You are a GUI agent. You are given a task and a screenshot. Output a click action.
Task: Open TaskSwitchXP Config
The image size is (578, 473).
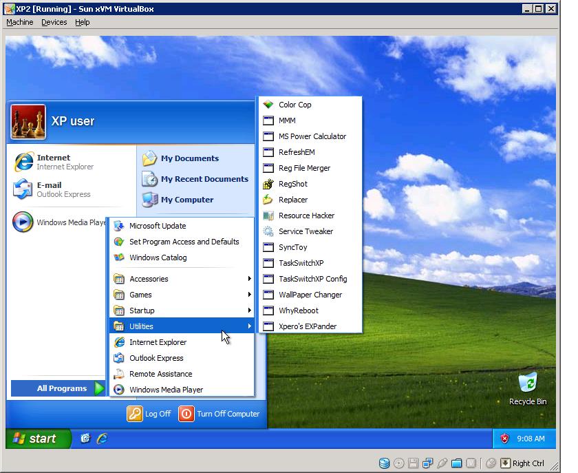(310, 279)
